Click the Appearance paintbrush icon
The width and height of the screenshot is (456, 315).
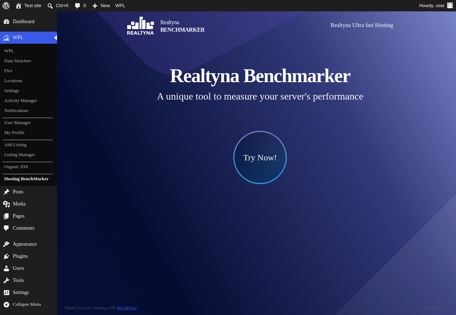[6, 244]
